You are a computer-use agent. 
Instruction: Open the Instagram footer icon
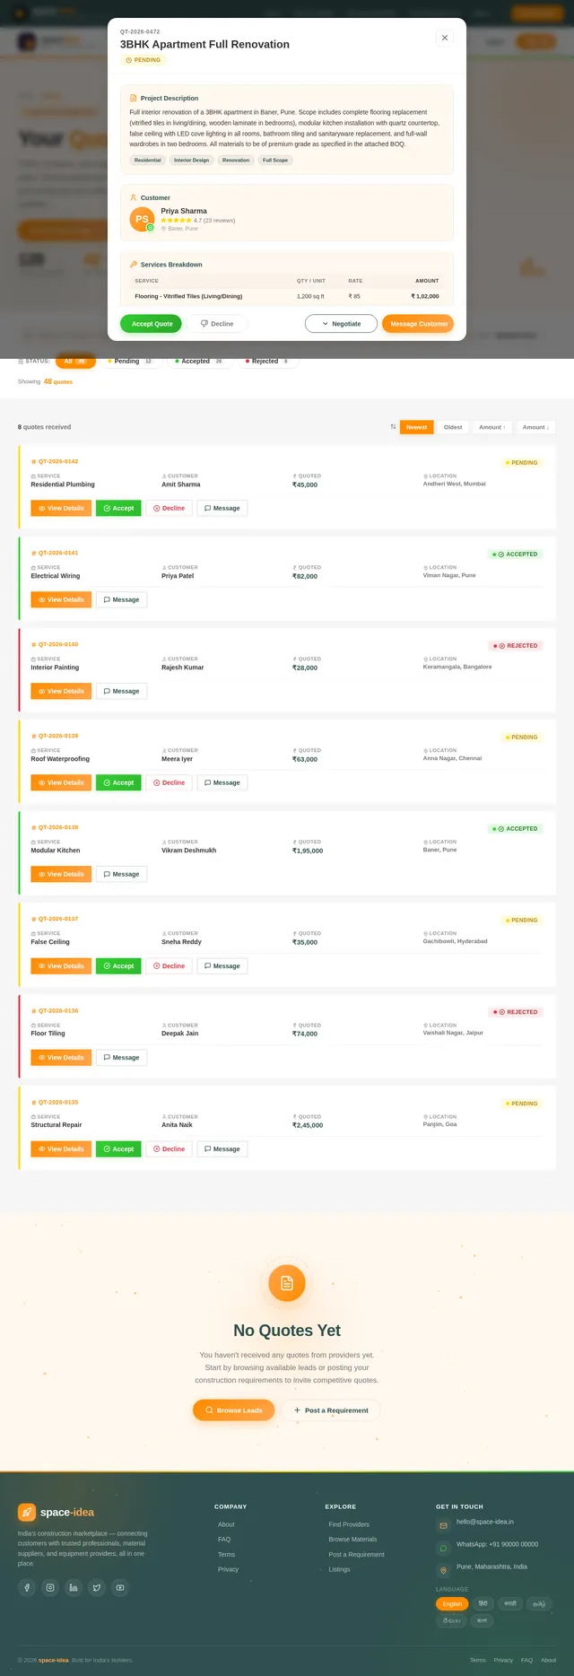50,1587
